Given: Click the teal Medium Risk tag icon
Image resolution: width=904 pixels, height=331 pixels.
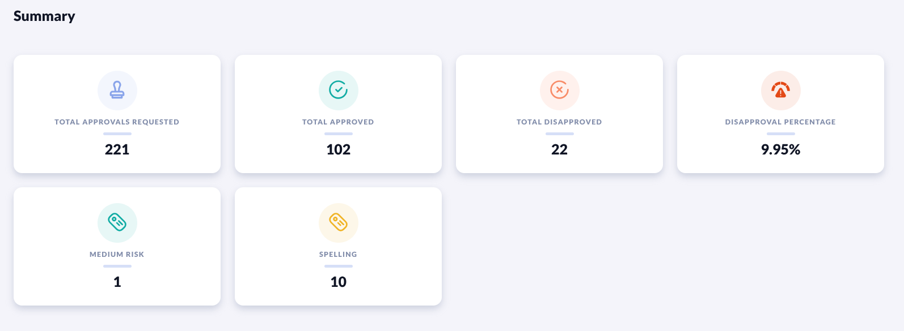Looking at the screenshot, I should (x=117, y=223).
